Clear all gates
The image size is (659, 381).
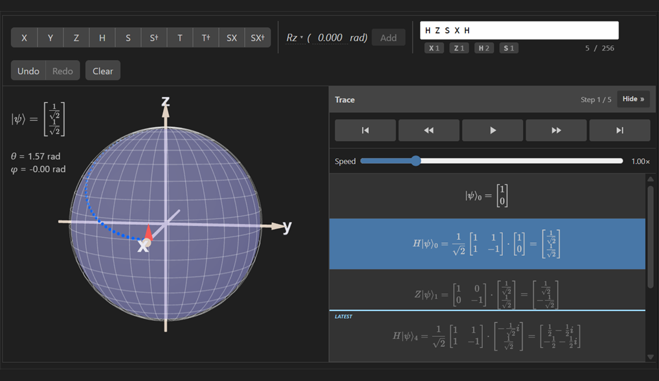tap(103, 71)
